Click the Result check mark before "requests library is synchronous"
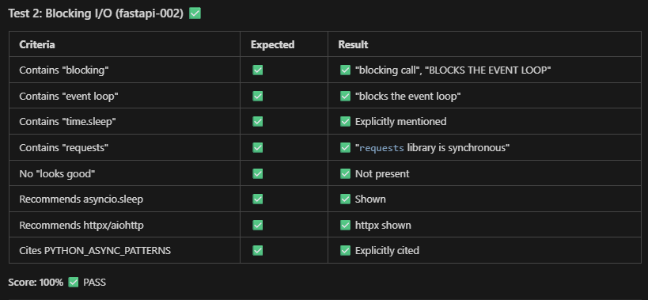This screenshot has height=300, width=648. tap(345, 147)
